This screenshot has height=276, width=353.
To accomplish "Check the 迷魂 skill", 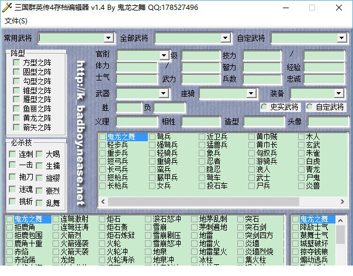I will (12, 189).
